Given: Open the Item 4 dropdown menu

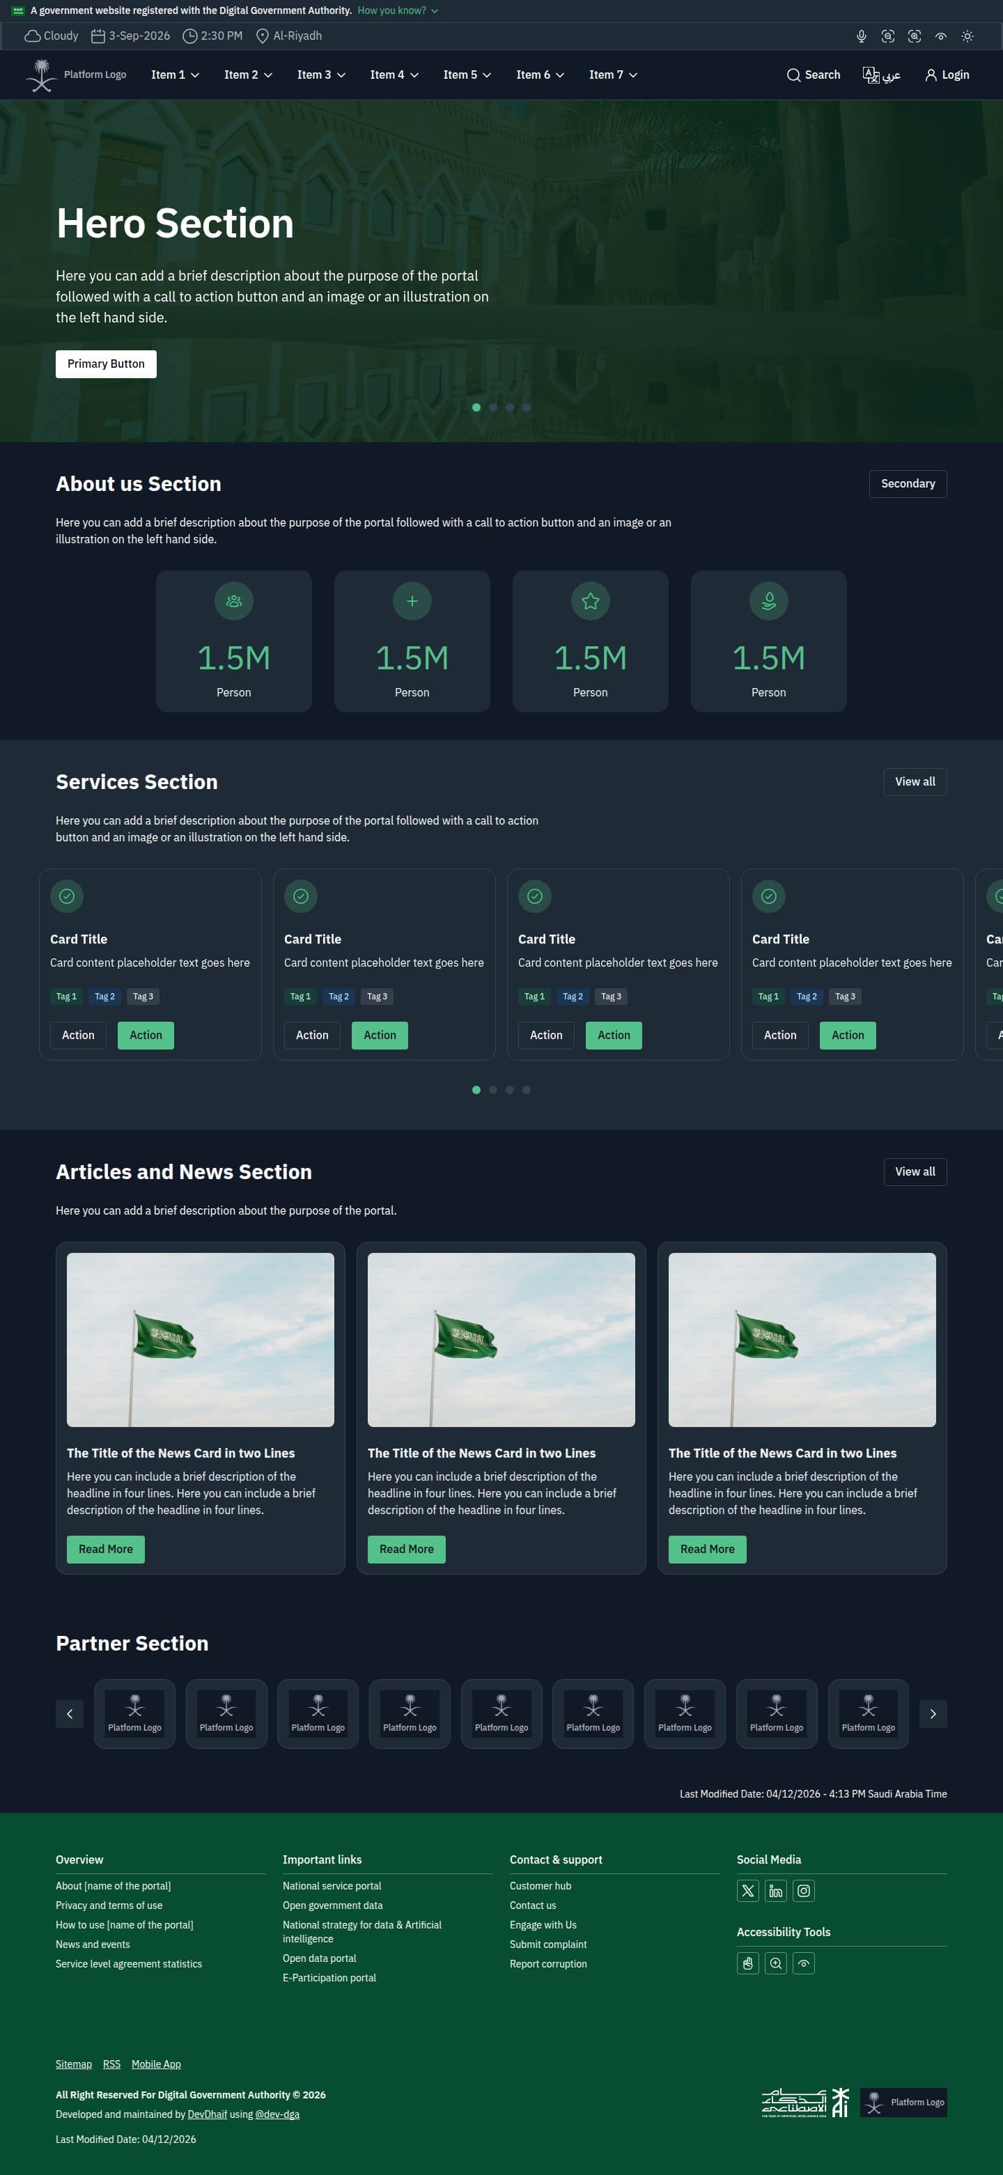Looking at the screenshot, I should (394, 75).
